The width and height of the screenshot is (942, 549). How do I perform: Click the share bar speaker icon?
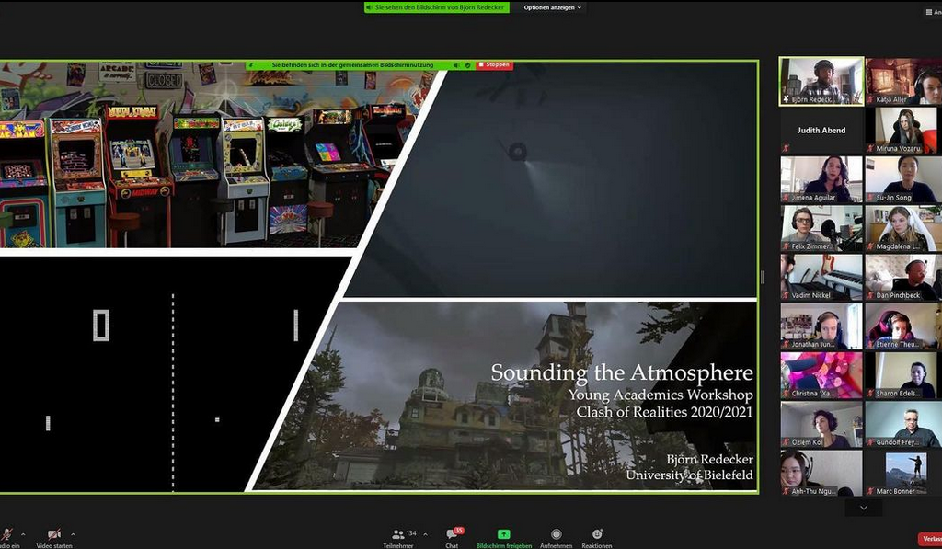click(456, 65)
